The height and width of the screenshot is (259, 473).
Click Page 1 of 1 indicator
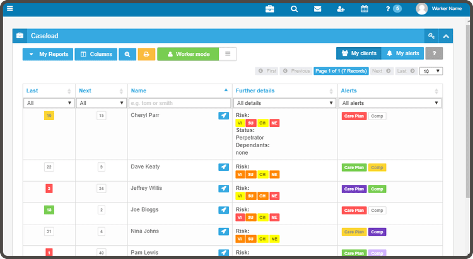coord(341,71)
